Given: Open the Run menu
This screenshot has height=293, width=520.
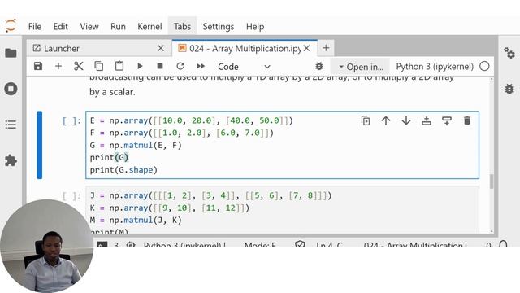Looking at the screenshot, I should pyautogui.click(x=118, y=27).
